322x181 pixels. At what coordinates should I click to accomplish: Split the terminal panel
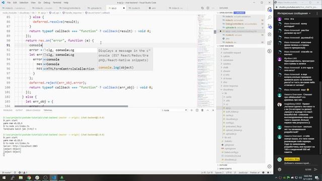[x=197, y=110]
